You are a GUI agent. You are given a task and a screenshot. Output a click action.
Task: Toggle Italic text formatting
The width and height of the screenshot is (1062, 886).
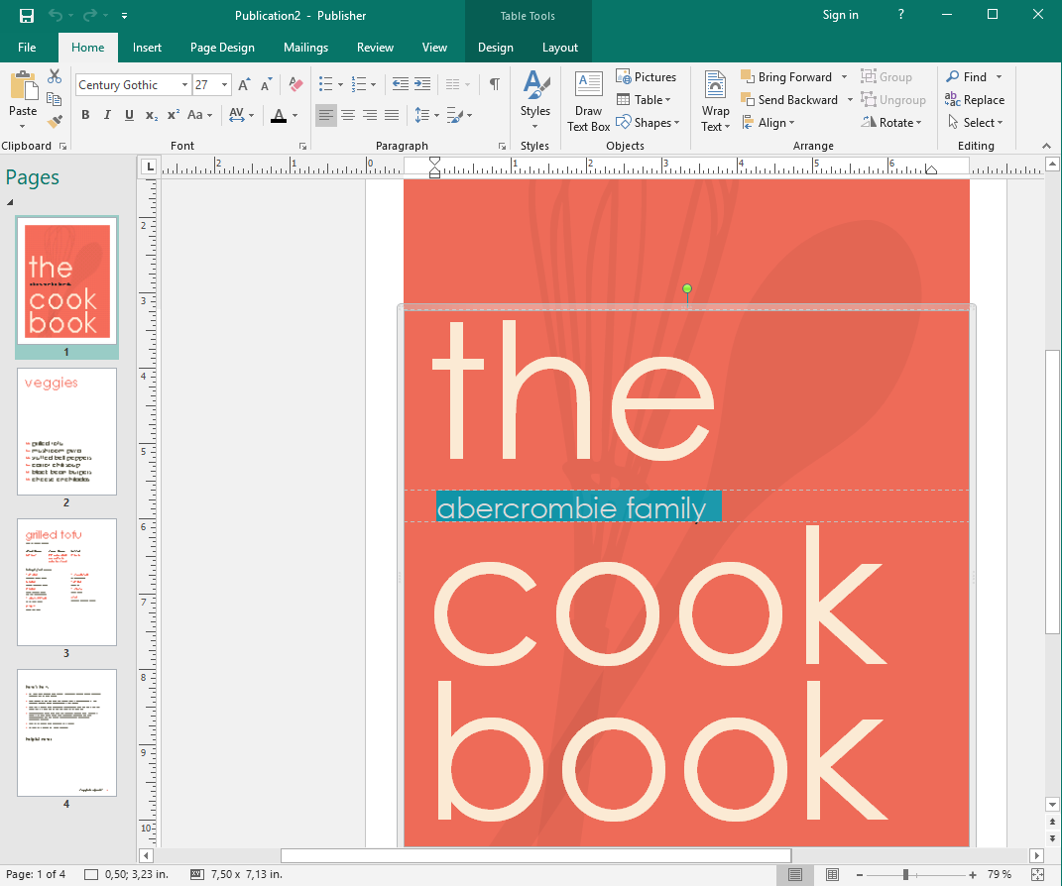107,116
